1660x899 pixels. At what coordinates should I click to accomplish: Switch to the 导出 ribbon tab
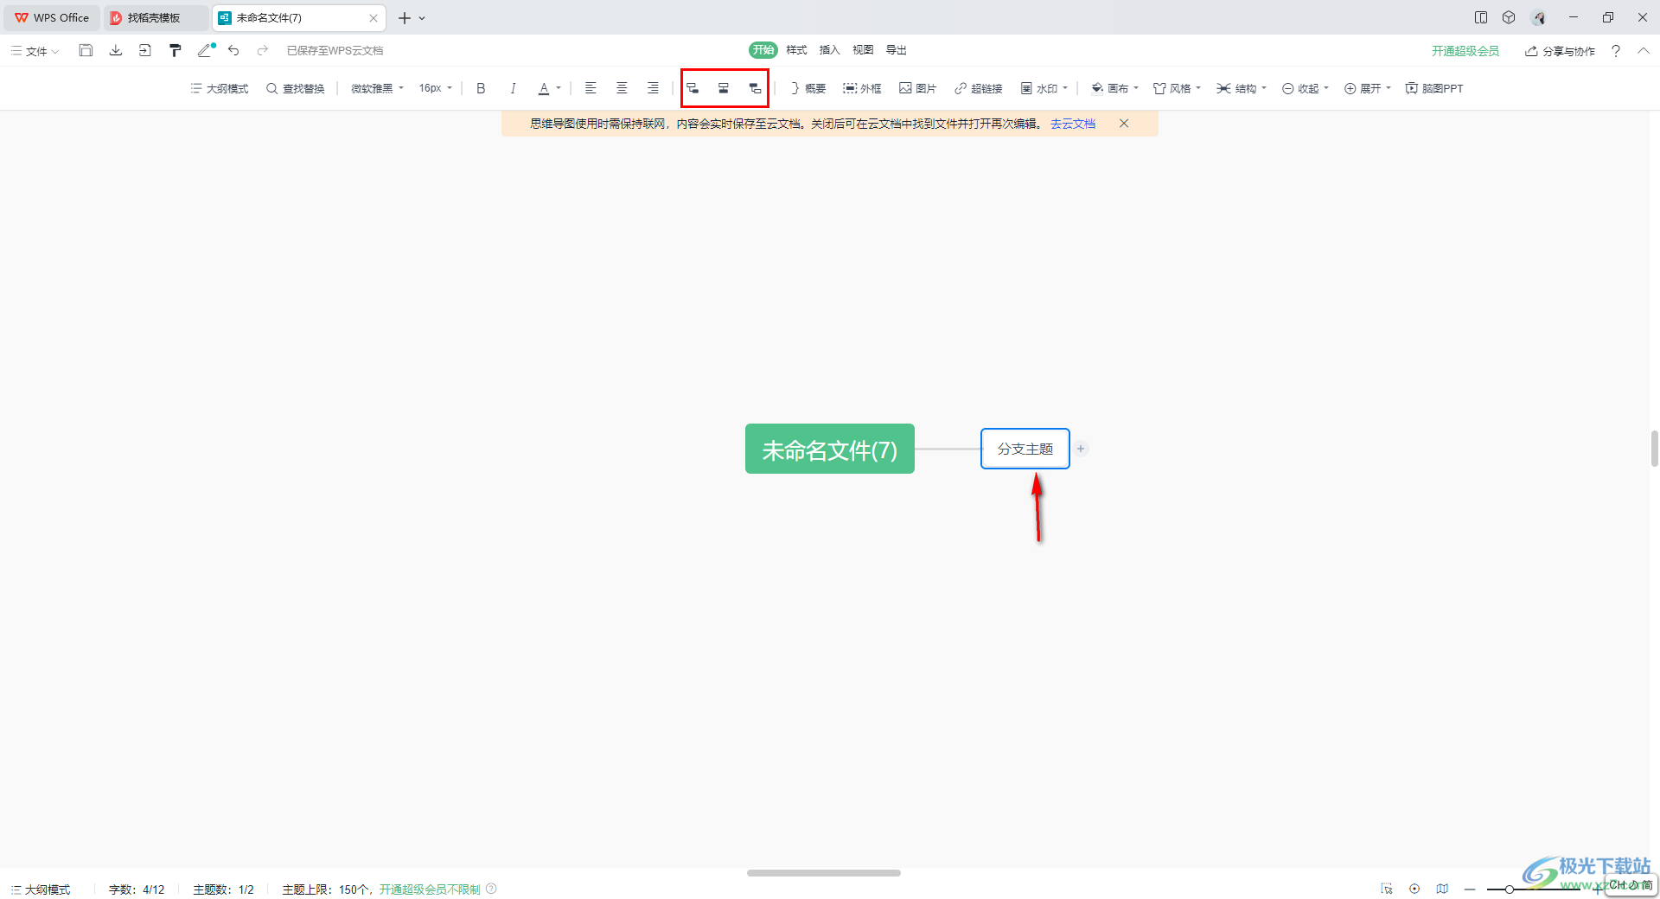click(897, 50)
